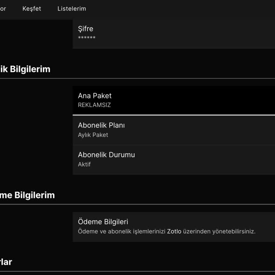Click the Şifre password row
Viewport: 275px width, 275px height.
(174, 34)
